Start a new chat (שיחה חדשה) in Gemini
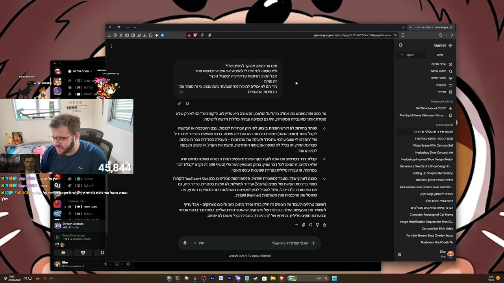The height and width of the screenshot is (283, 504). click(442, 64)
